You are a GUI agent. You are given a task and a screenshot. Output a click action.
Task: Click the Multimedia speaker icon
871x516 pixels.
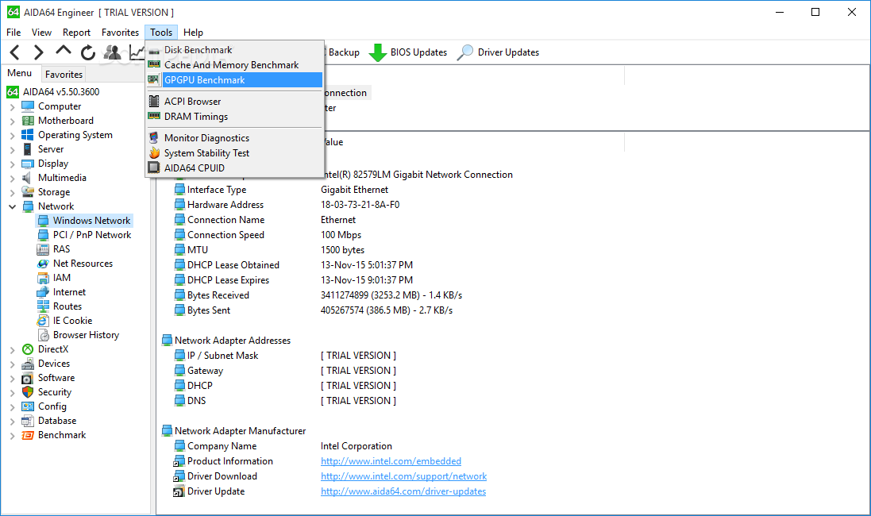(27, 178)
